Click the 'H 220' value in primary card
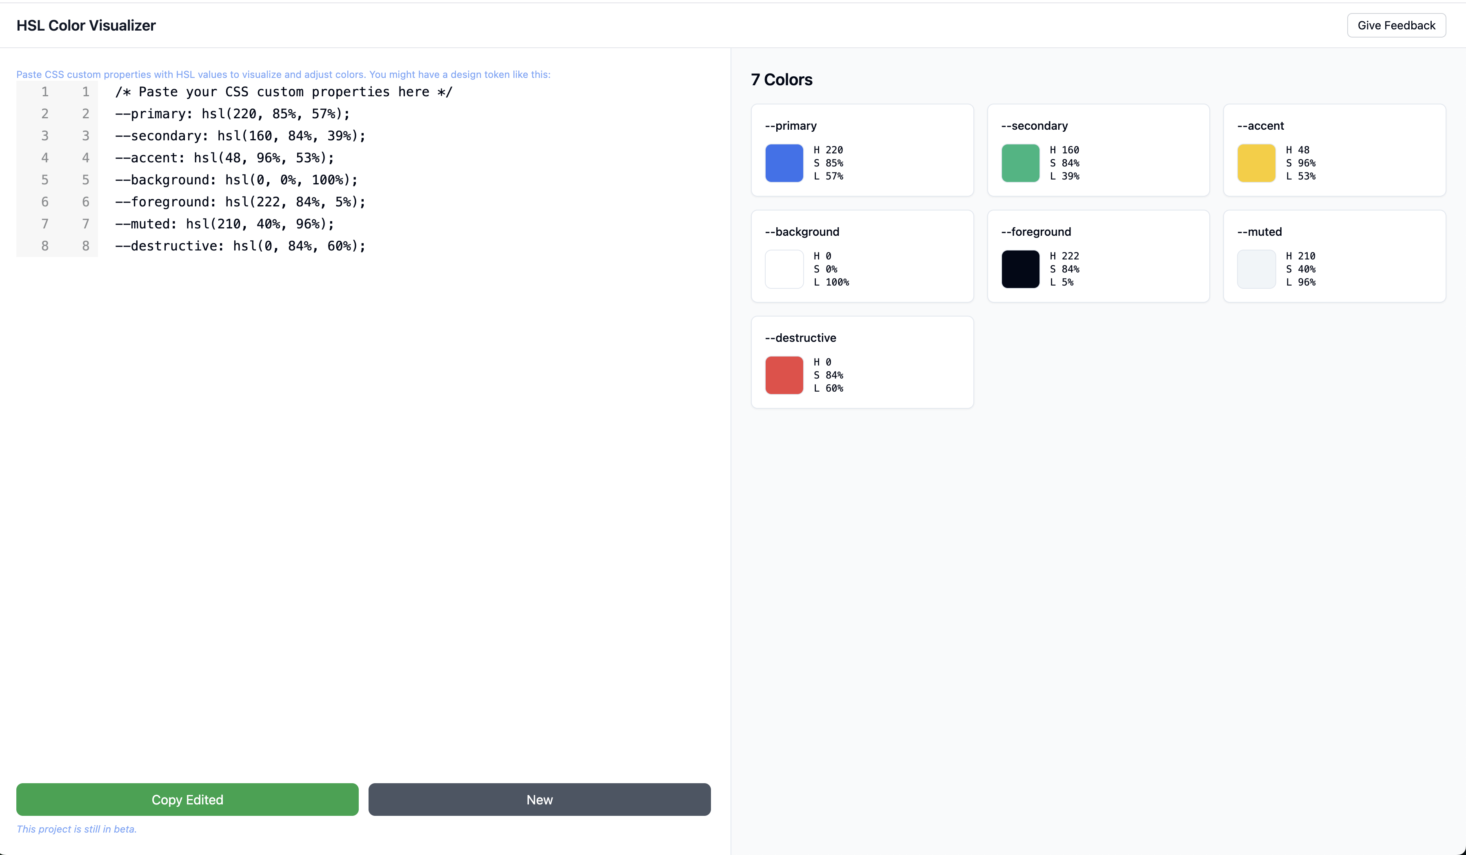 point(829,150)
